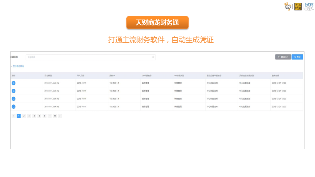Viewport: 315px width, 177px height.
Task: Go to next page with right arrow
Action: (x=60, y=116)
